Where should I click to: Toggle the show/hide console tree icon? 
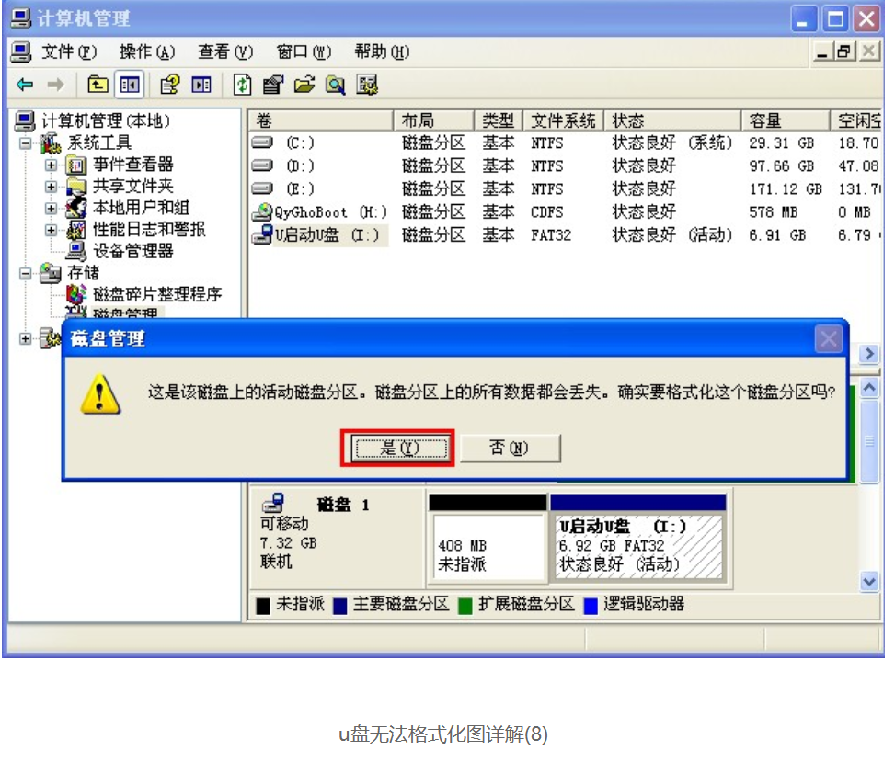point(129,85)
